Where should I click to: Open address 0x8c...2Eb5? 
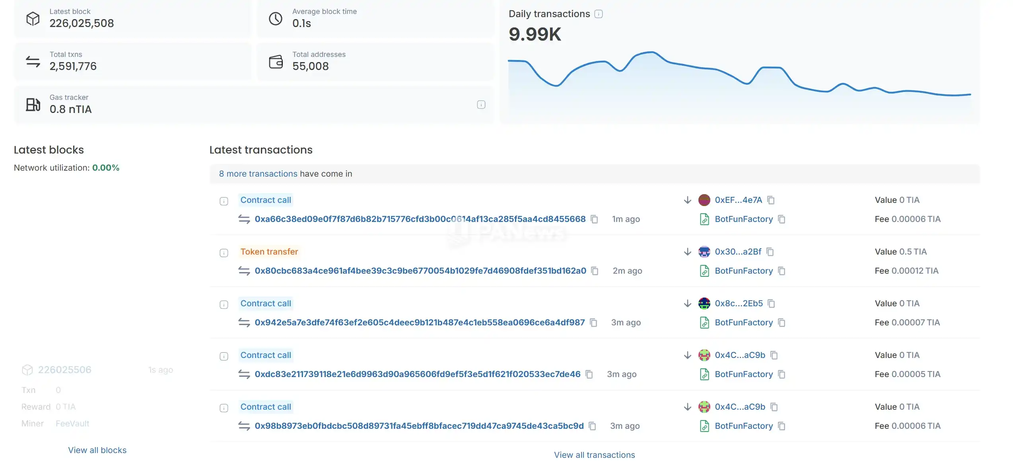click(x=739, y=303)
